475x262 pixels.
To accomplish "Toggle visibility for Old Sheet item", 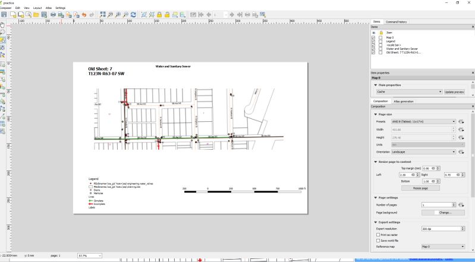I will [x=373, y=52].
